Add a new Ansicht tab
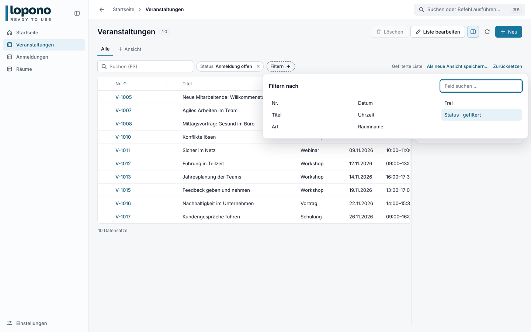Screen dimensions: 531x332 129,49
